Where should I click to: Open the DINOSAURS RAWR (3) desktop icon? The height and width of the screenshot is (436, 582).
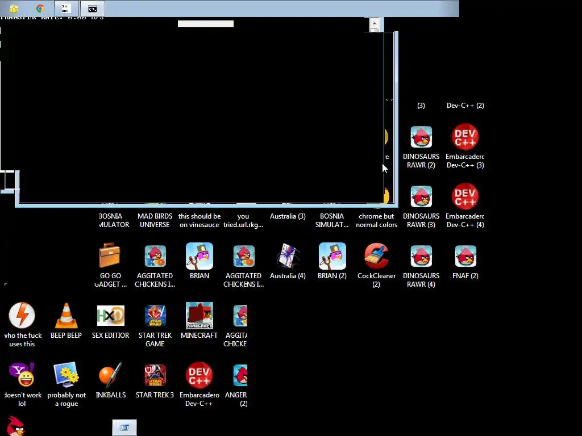pyautogui.click(x=421, y=196)
